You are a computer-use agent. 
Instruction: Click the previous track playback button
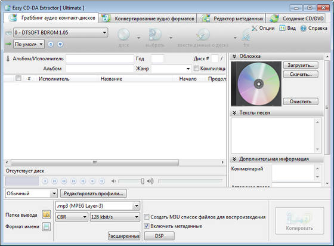[54, 181]
